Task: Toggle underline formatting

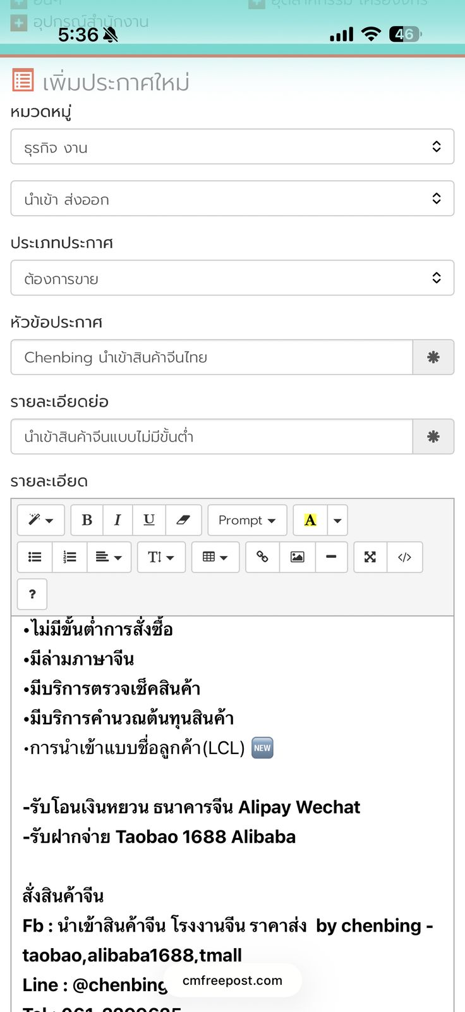Action: click(149, 520)
